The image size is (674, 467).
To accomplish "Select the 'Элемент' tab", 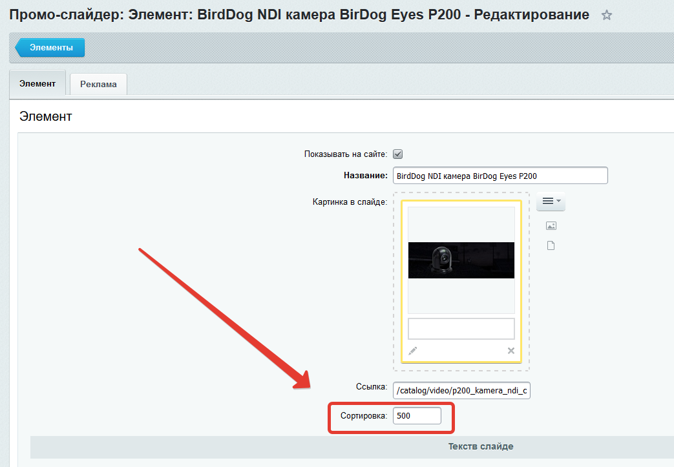I will (x=37, y=84).
